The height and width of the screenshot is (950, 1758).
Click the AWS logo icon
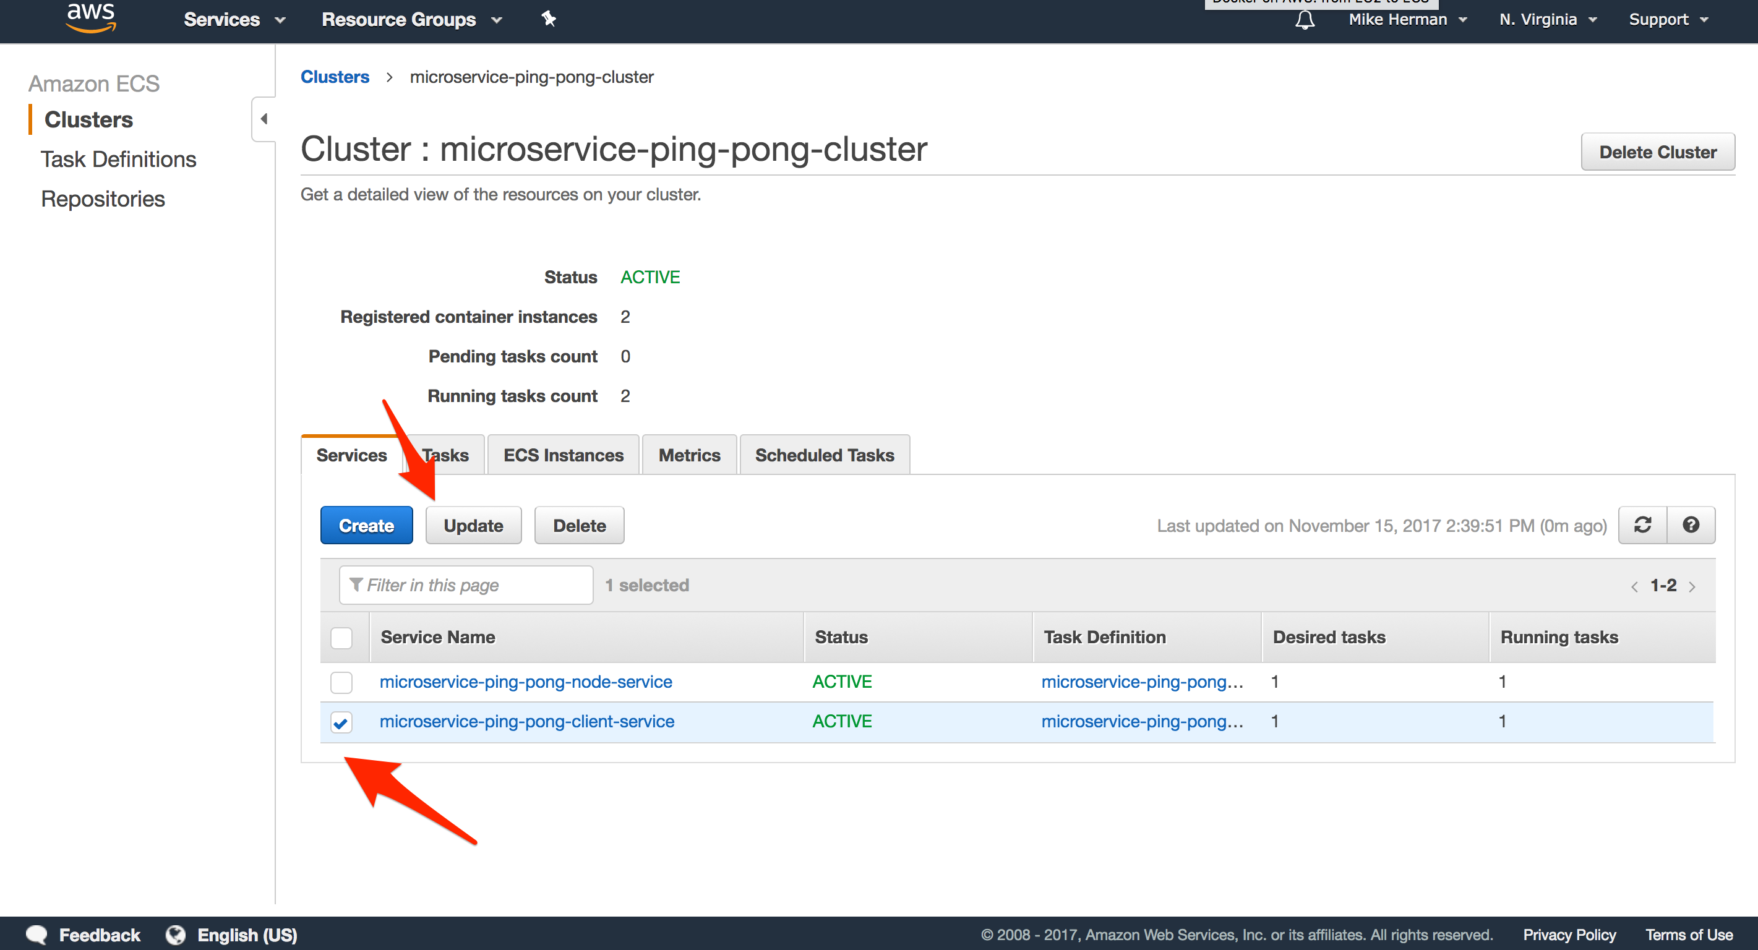pyautogui.click(x=91, y=18)
